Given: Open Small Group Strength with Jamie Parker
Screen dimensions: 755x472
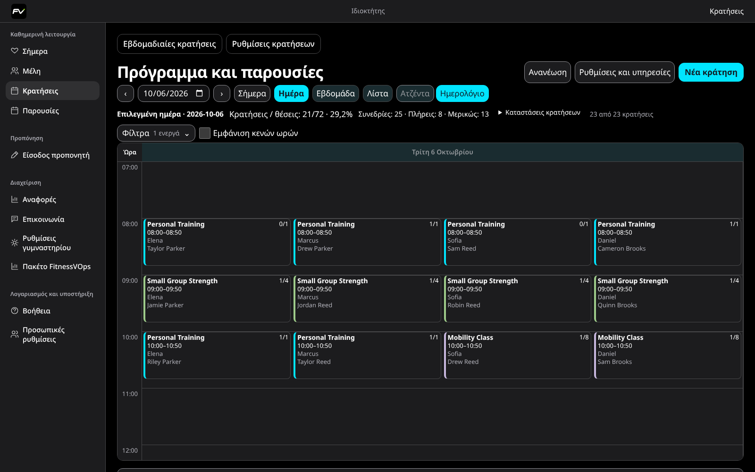Looking at the screenshot, I should click(x=217, y=299).
